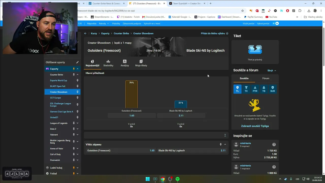This screenshot has width=325, height=183.
Task: Open the Analýzy tab
Action: coord(125,63)
